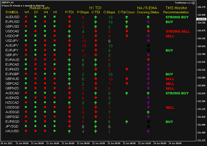This screenshot has height=146, width=207.
Task: Click NZDCAD purple HA/5-EMA up arrow
Action: click(148, 102)
